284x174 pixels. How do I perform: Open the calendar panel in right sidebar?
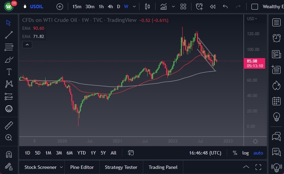(x=276, y=101)
